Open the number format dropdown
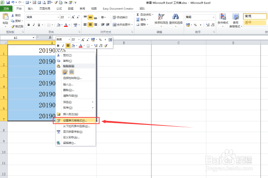 214,17
